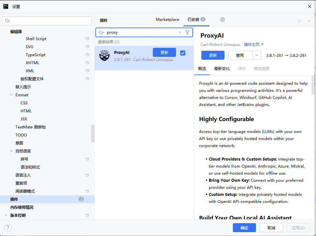Open the 其他信息 tab
Image resolution: width=316 pixels, height=236 pixels.
[262, 68]
